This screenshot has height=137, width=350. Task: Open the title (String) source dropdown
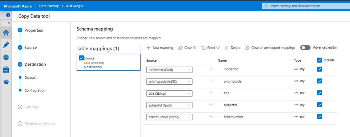(x=169, y=93)
